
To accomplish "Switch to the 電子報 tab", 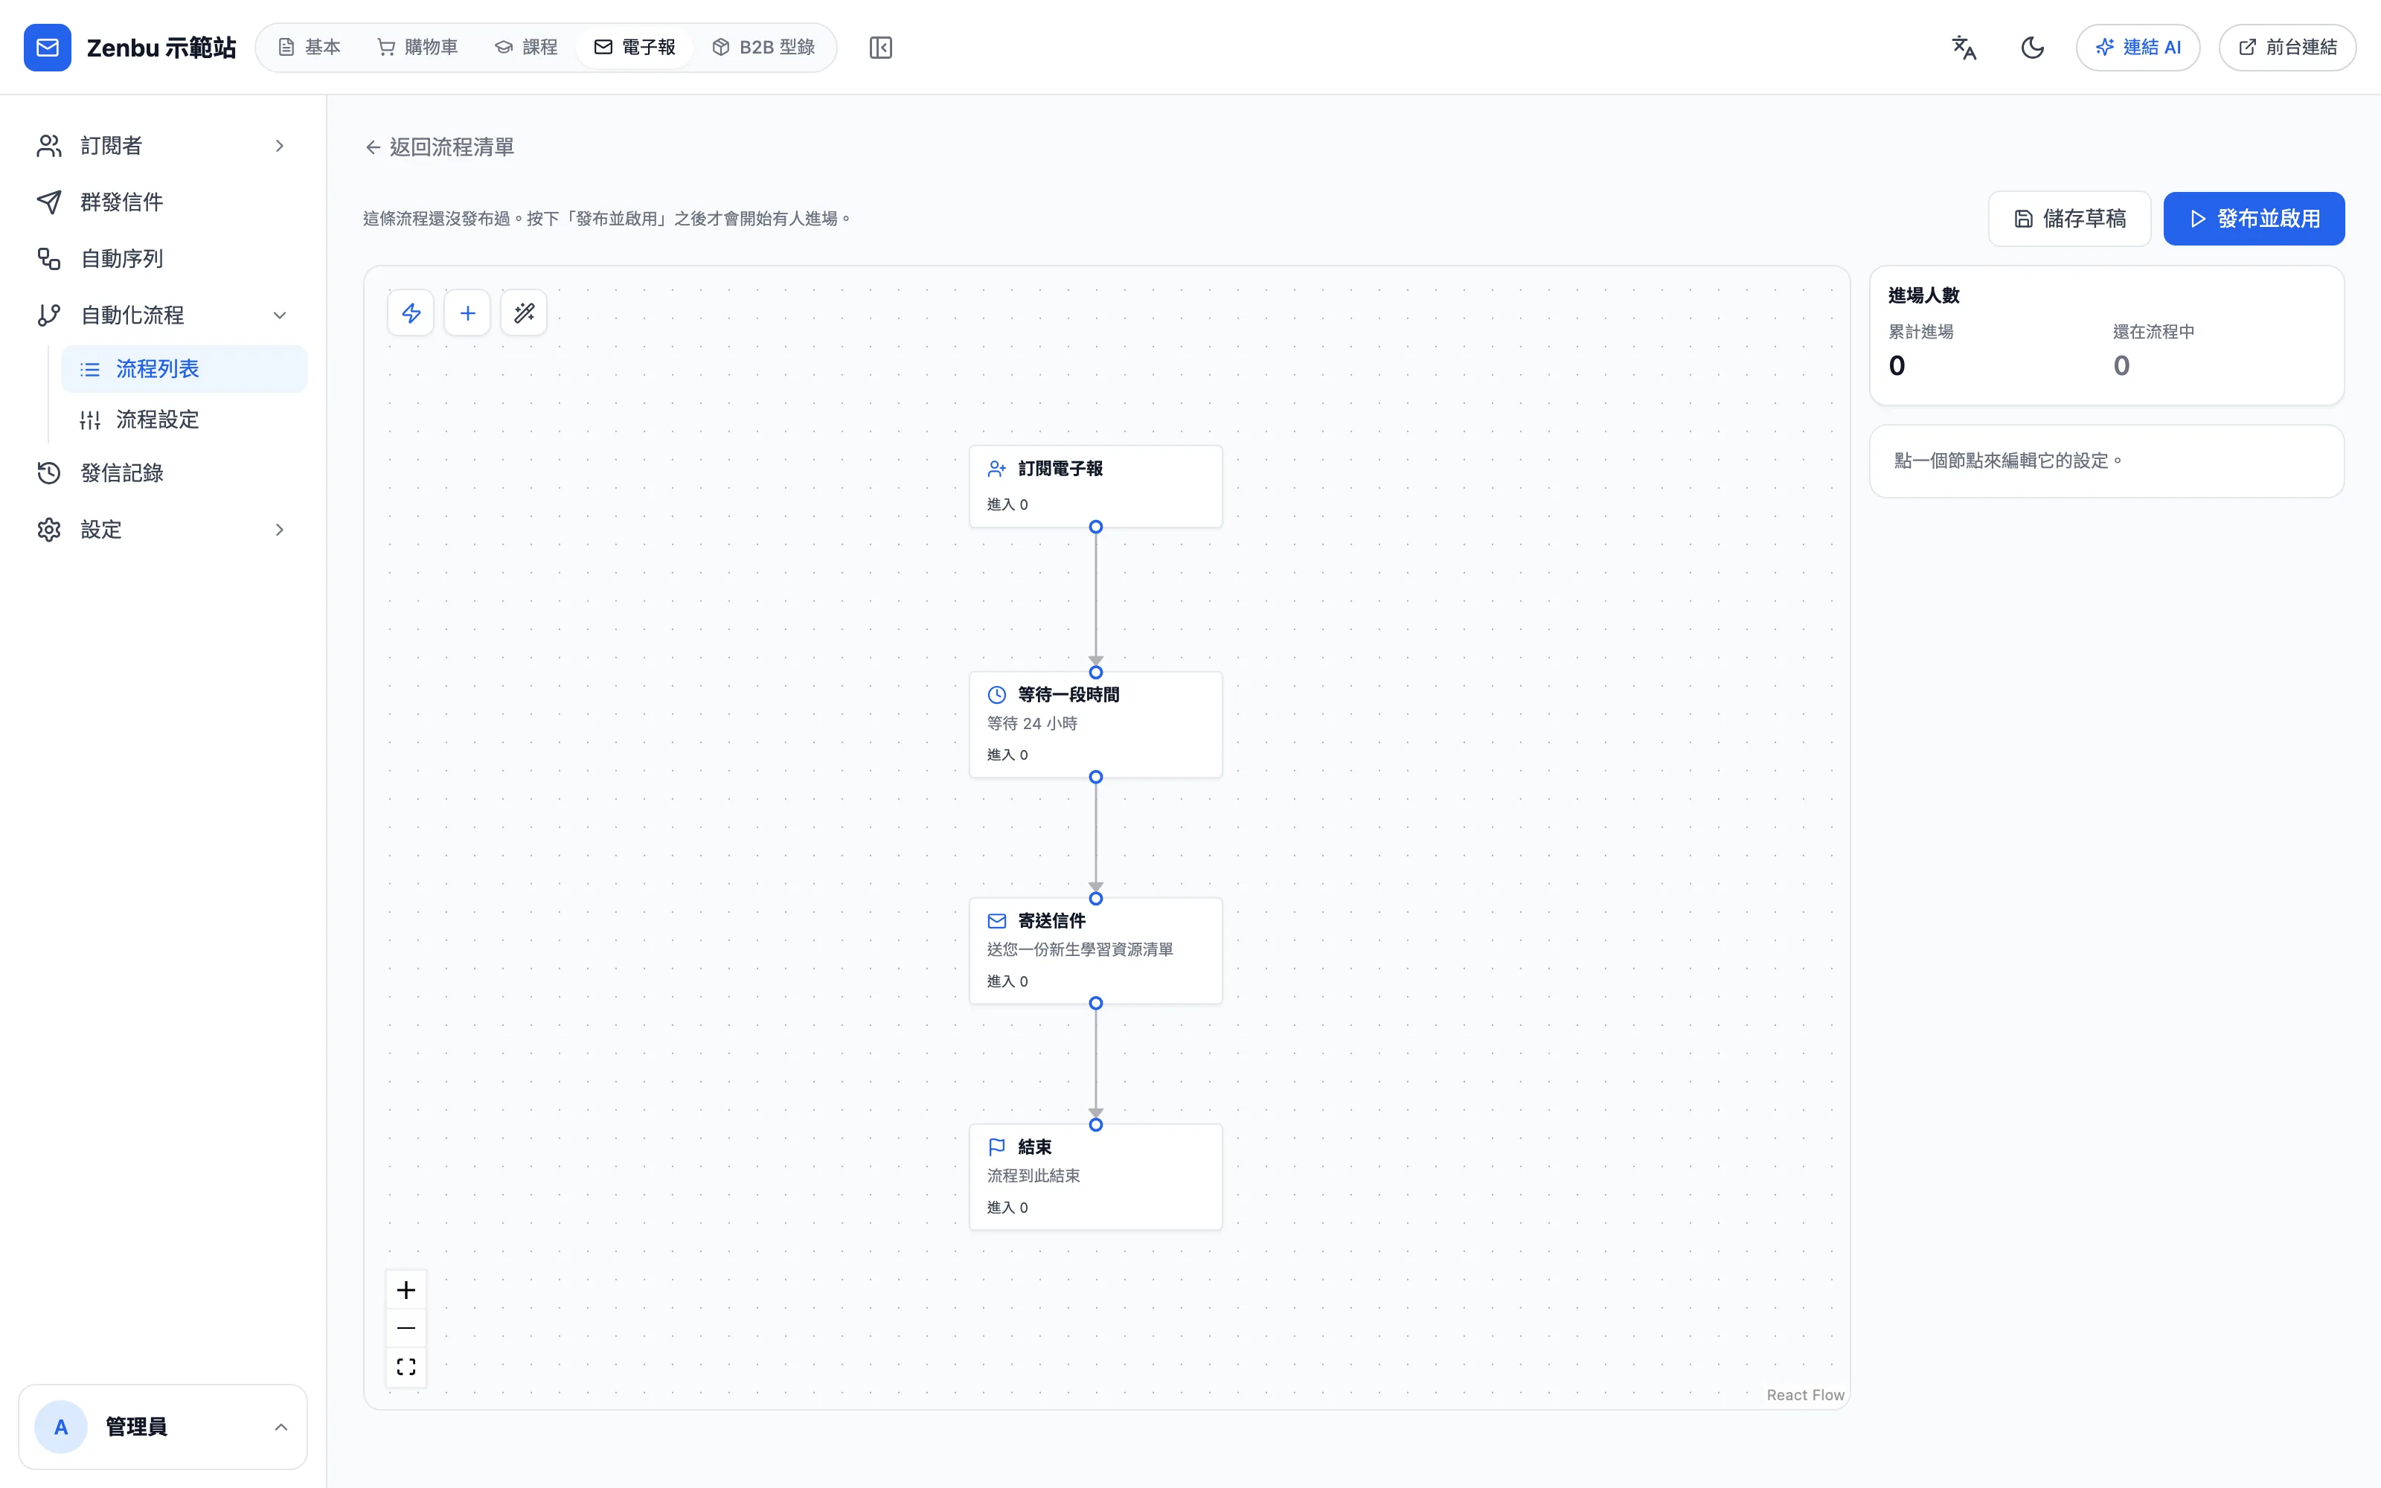I will (635, 47).
